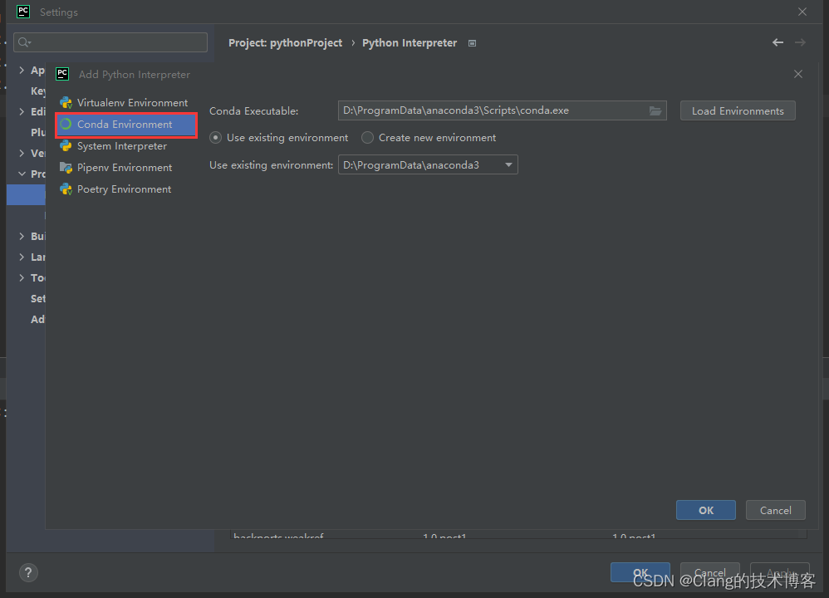Click the magnifier icon in the Settings search
The height and width of the screenshot is (598, 829).
click(x=24, y=42)
